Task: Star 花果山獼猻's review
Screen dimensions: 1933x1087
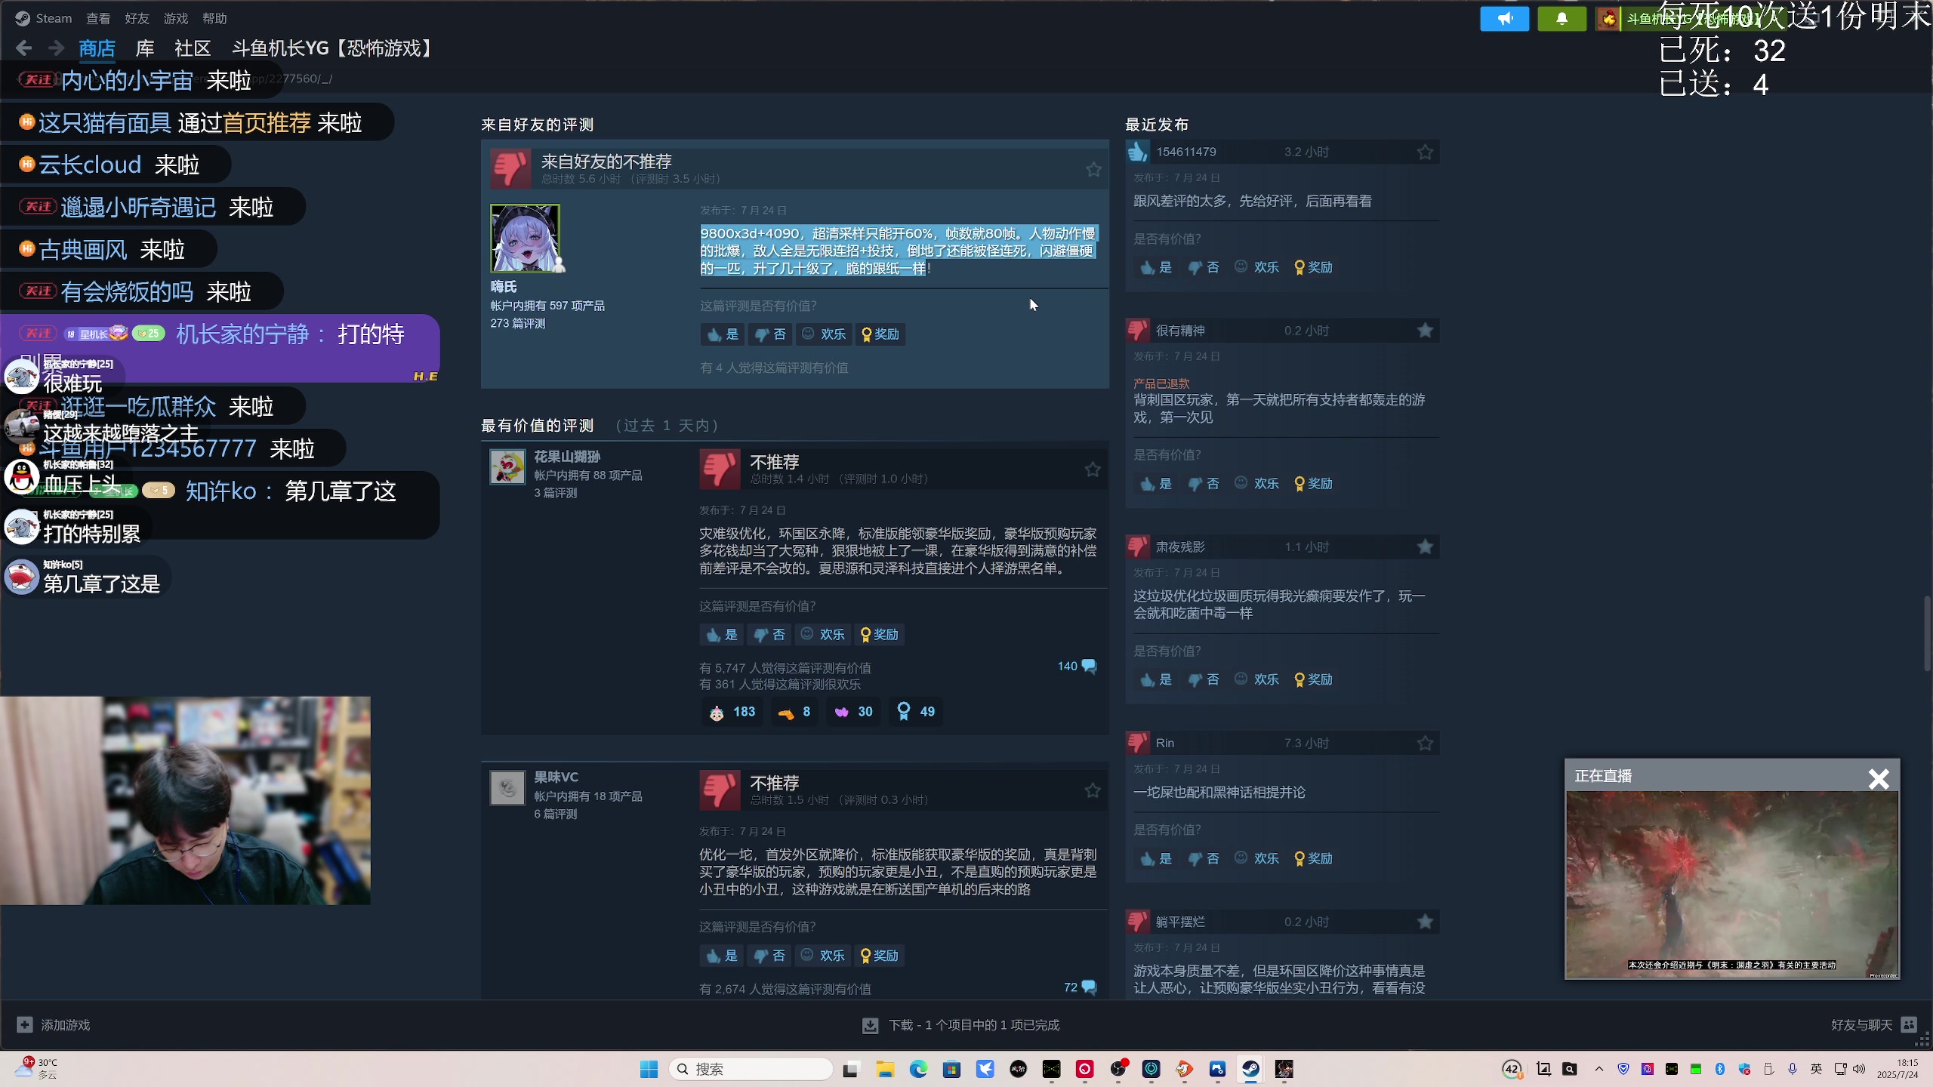Action: (1092, 469)
